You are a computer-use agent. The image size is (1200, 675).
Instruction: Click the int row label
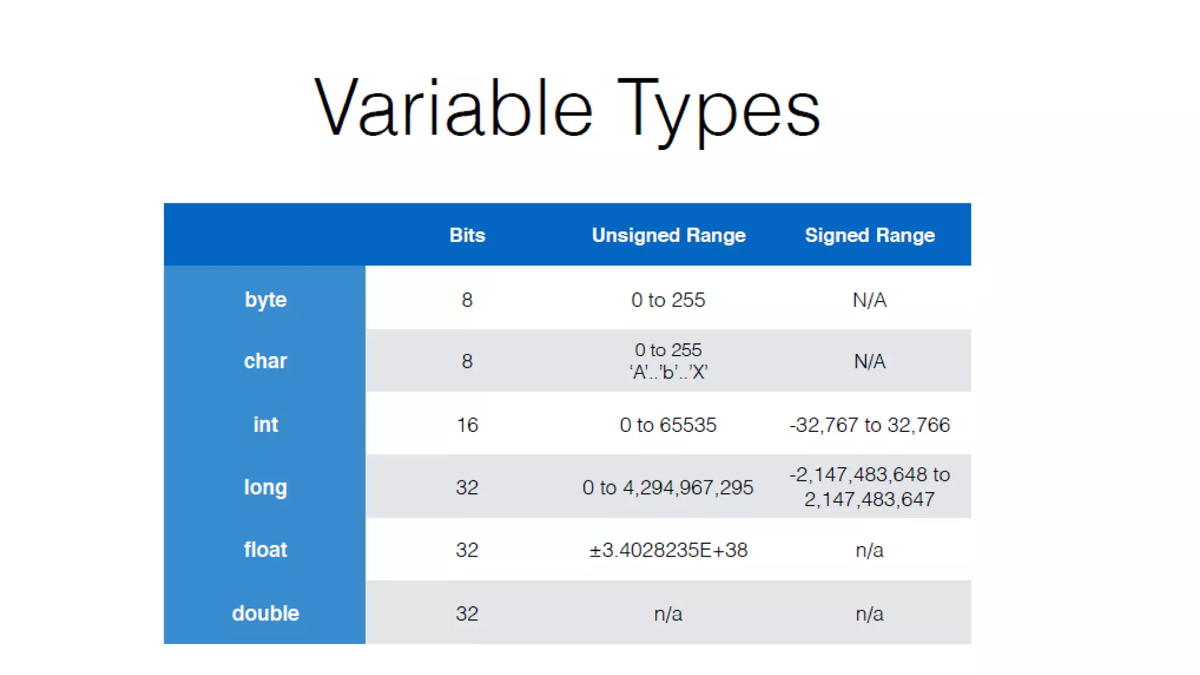tap(265, 424)
